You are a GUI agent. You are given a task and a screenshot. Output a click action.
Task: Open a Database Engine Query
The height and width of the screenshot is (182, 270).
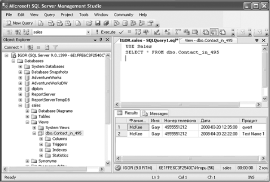41,23
